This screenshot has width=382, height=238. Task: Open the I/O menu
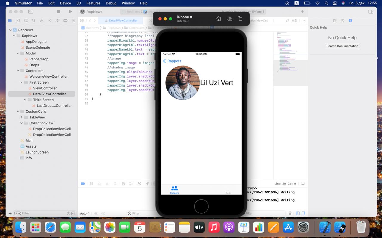[x=79, y=3]
